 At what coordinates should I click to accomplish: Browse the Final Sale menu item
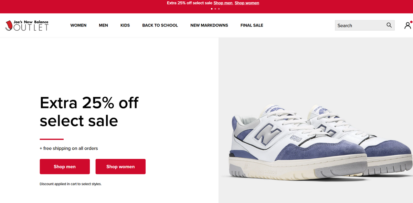tap(252, 25)
